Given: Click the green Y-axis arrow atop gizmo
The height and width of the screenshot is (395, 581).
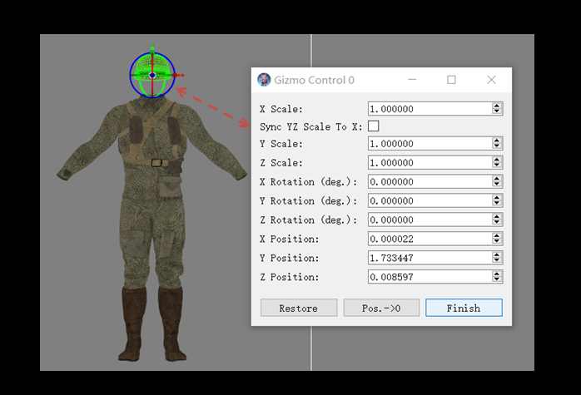Looking at the screenshot, I should point(151,48).
